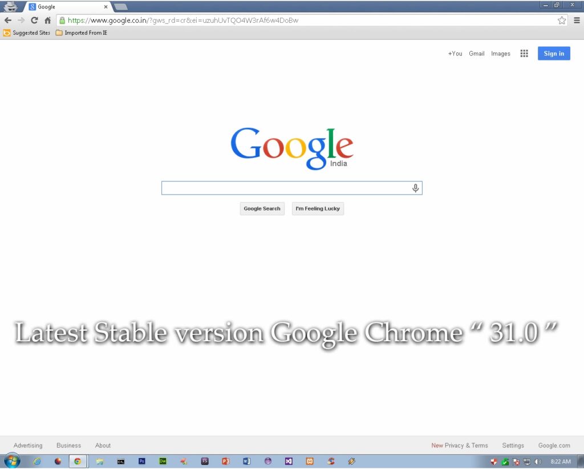Screen dimensions: 584x469
Task: Reload the current page
Action: tap(34, 20)
